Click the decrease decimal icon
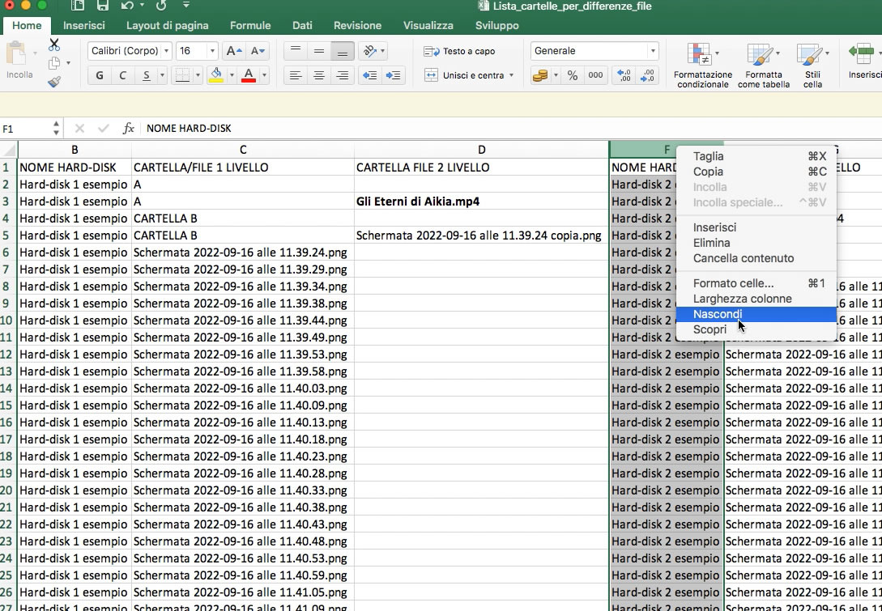The image size is (882, 611). 647,75
